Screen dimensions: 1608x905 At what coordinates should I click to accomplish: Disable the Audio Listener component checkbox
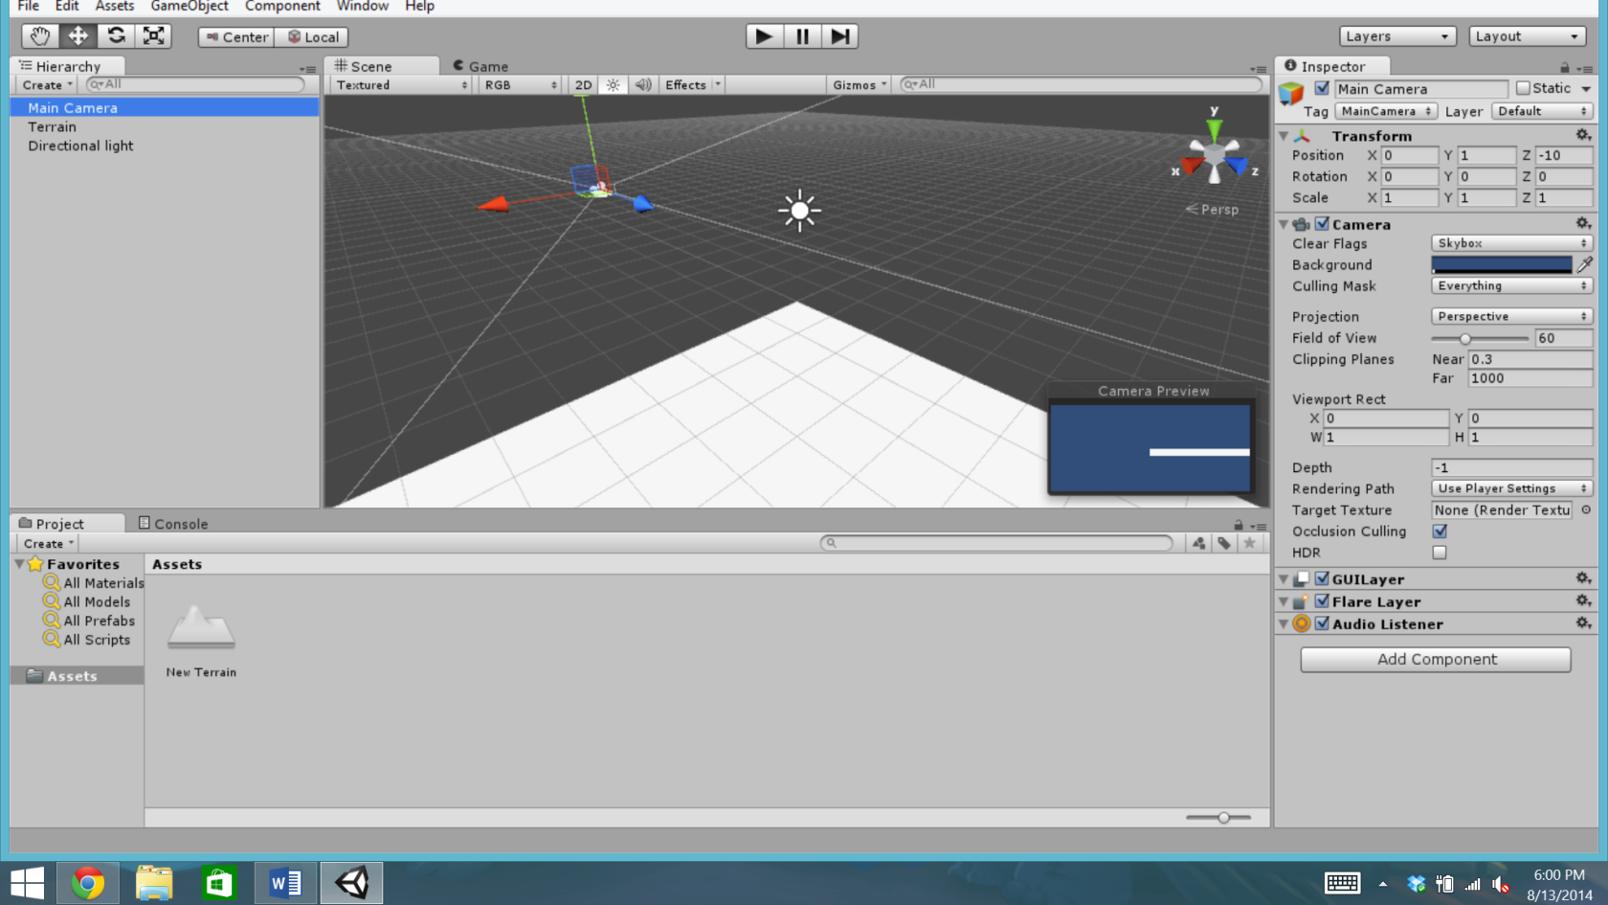pos(1322,622)
